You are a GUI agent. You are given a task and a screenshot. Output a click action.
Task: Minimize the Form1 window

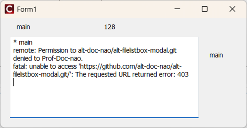(177, 9)
